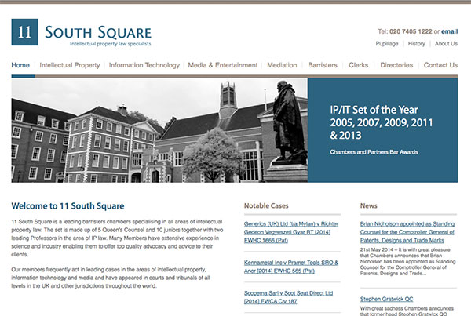Viewport: 471px width, 316px height.
Task: Go to About Us page
Action: [446, 44]
